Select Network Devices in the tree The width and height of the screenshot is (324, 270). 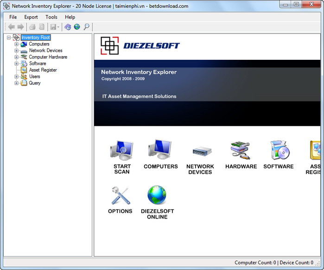point(46,51)
